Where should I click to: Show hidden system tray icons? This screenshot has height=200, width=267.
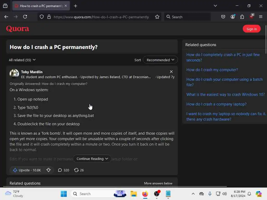(193, 194)
